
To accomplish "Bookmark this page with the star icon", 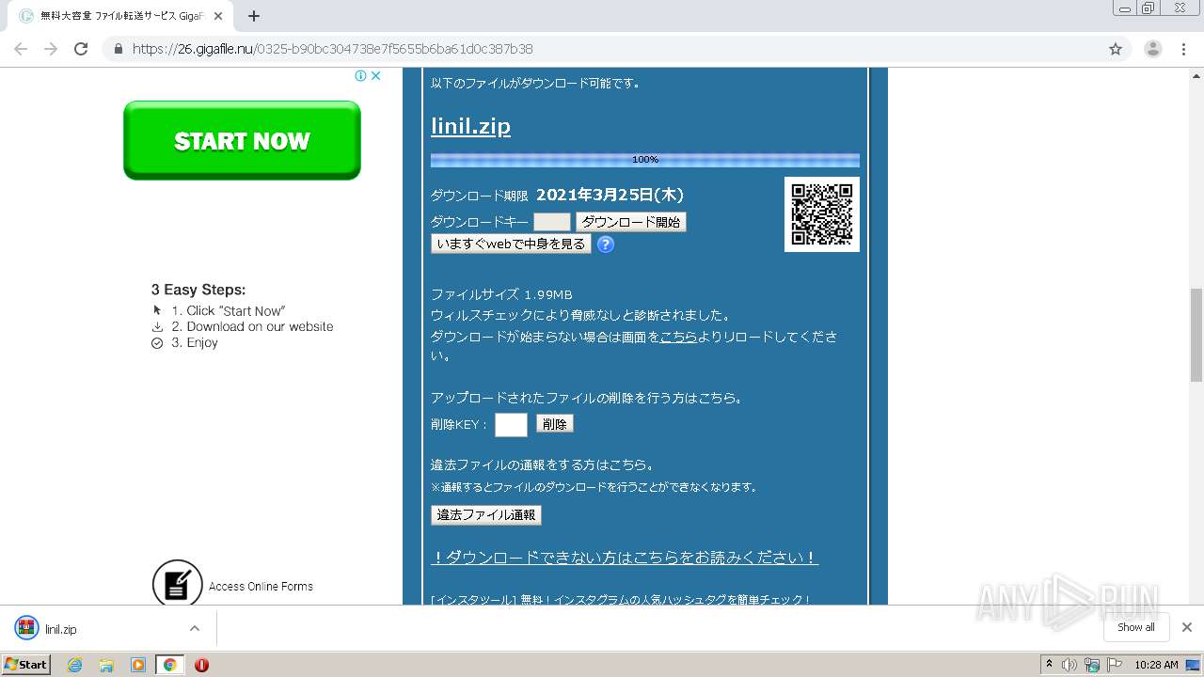I will tap(1116, 49).
